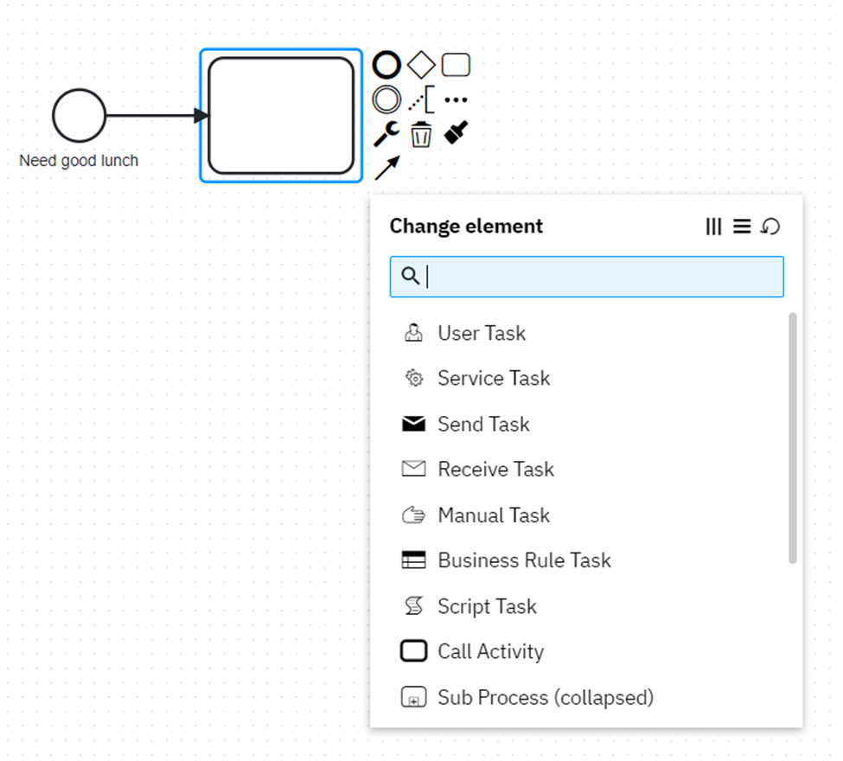The width and height of the screenshot is (843, 761).
Task: Click the Service Task gear icon
Action: pyautogui.click(x=414, y=378)
